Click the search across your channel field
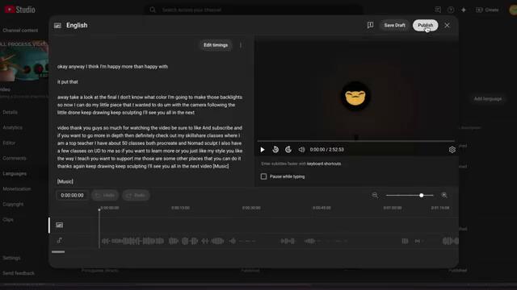Screen dimensions: 517x290 point(254,10)
